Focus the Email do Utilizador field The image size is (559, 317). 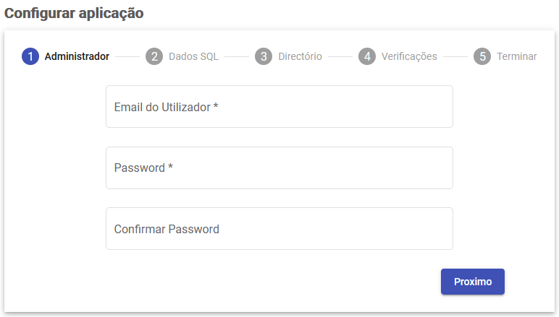(x=279, y=107)
